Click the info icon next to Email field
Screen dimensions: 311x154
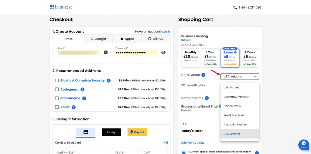(x=106, y=52)
